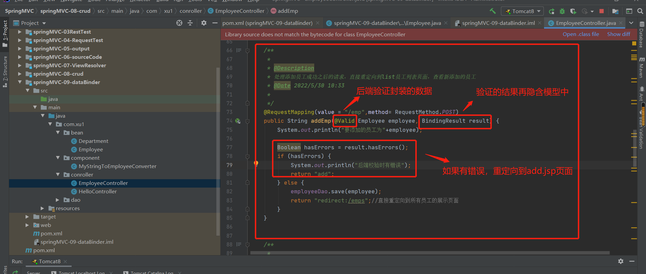Click the Build project hammer icon
The height and width of the screenshot is (274, 646).
[x=493, y=11]
